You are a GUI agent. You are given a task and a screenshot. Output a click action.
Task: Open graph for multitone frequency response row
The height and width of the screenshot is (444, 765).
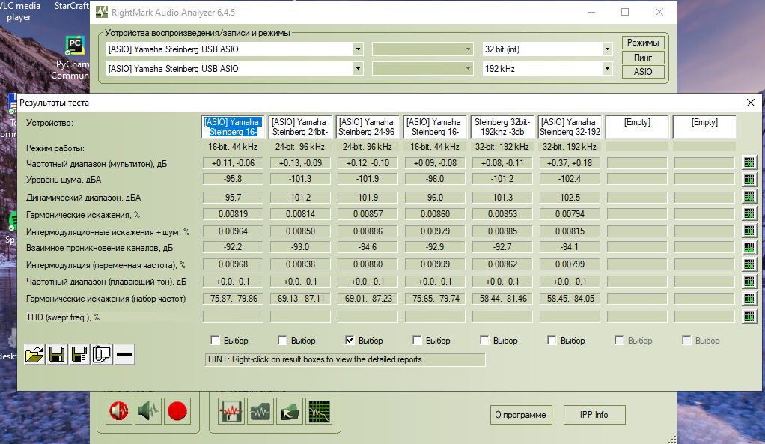(x=749, y=163)
